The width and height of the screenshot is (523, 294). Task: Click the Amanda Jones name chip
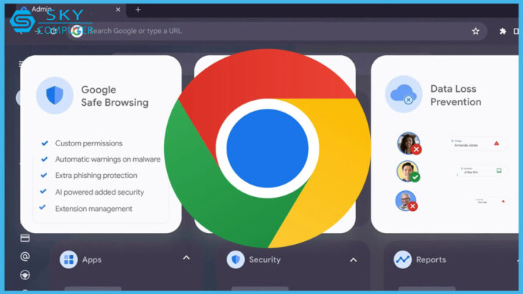(477, 143)
